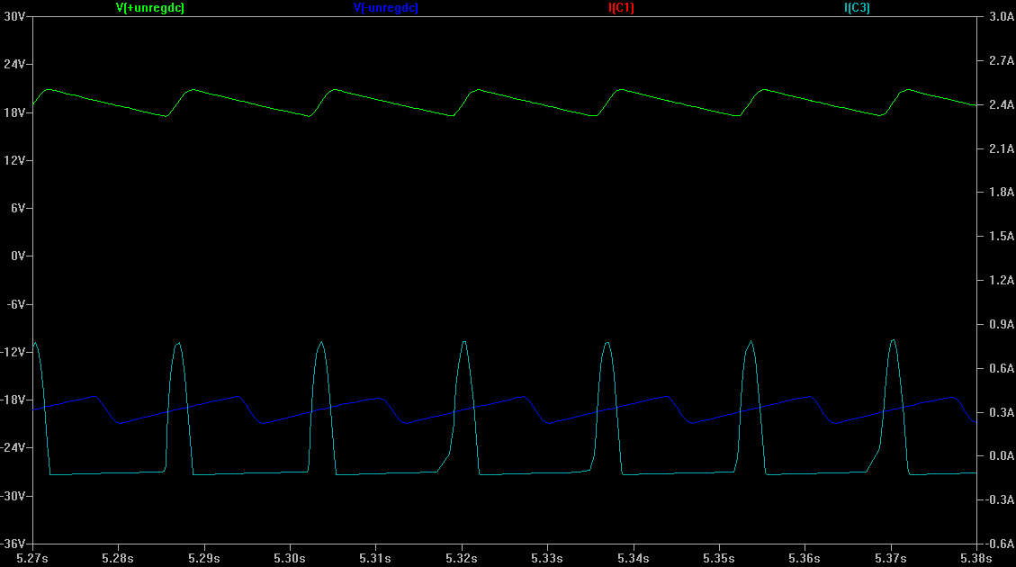This screenshot has width=1016, height=567.
Task: Click the 5.37s time axis label
Action: [x=890, y=558]
